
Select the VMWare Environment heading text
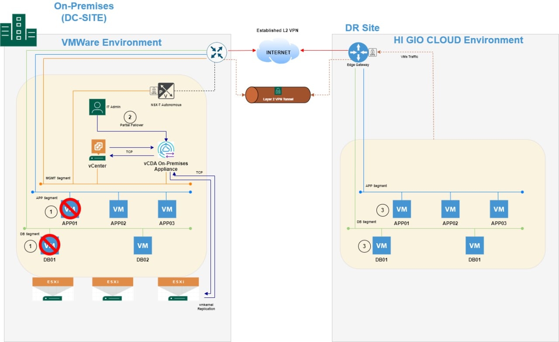coord(111,42)
